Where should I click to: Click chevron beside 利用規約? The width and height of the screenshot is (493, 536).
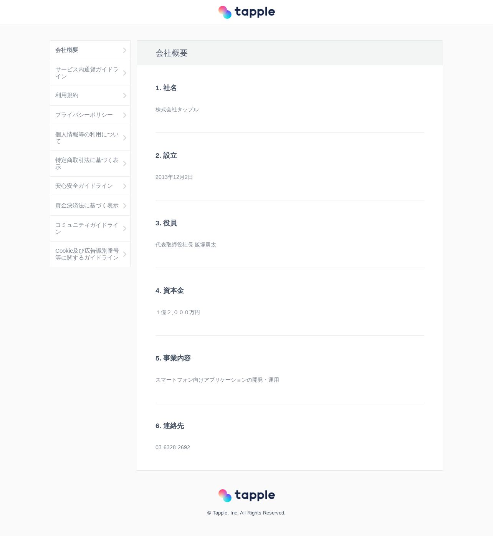click(x=124, y=96)
